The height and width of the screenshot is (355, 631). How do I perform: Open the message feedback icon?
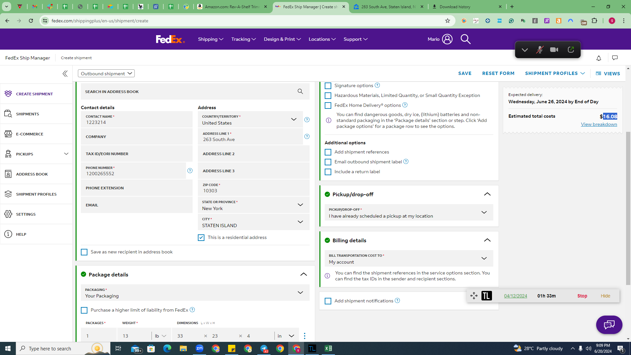click(615, 58)
